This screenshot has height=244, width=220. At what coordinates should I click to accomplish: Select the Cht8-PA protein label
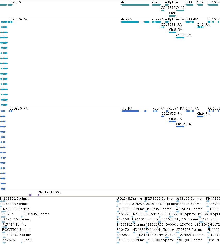176,119
